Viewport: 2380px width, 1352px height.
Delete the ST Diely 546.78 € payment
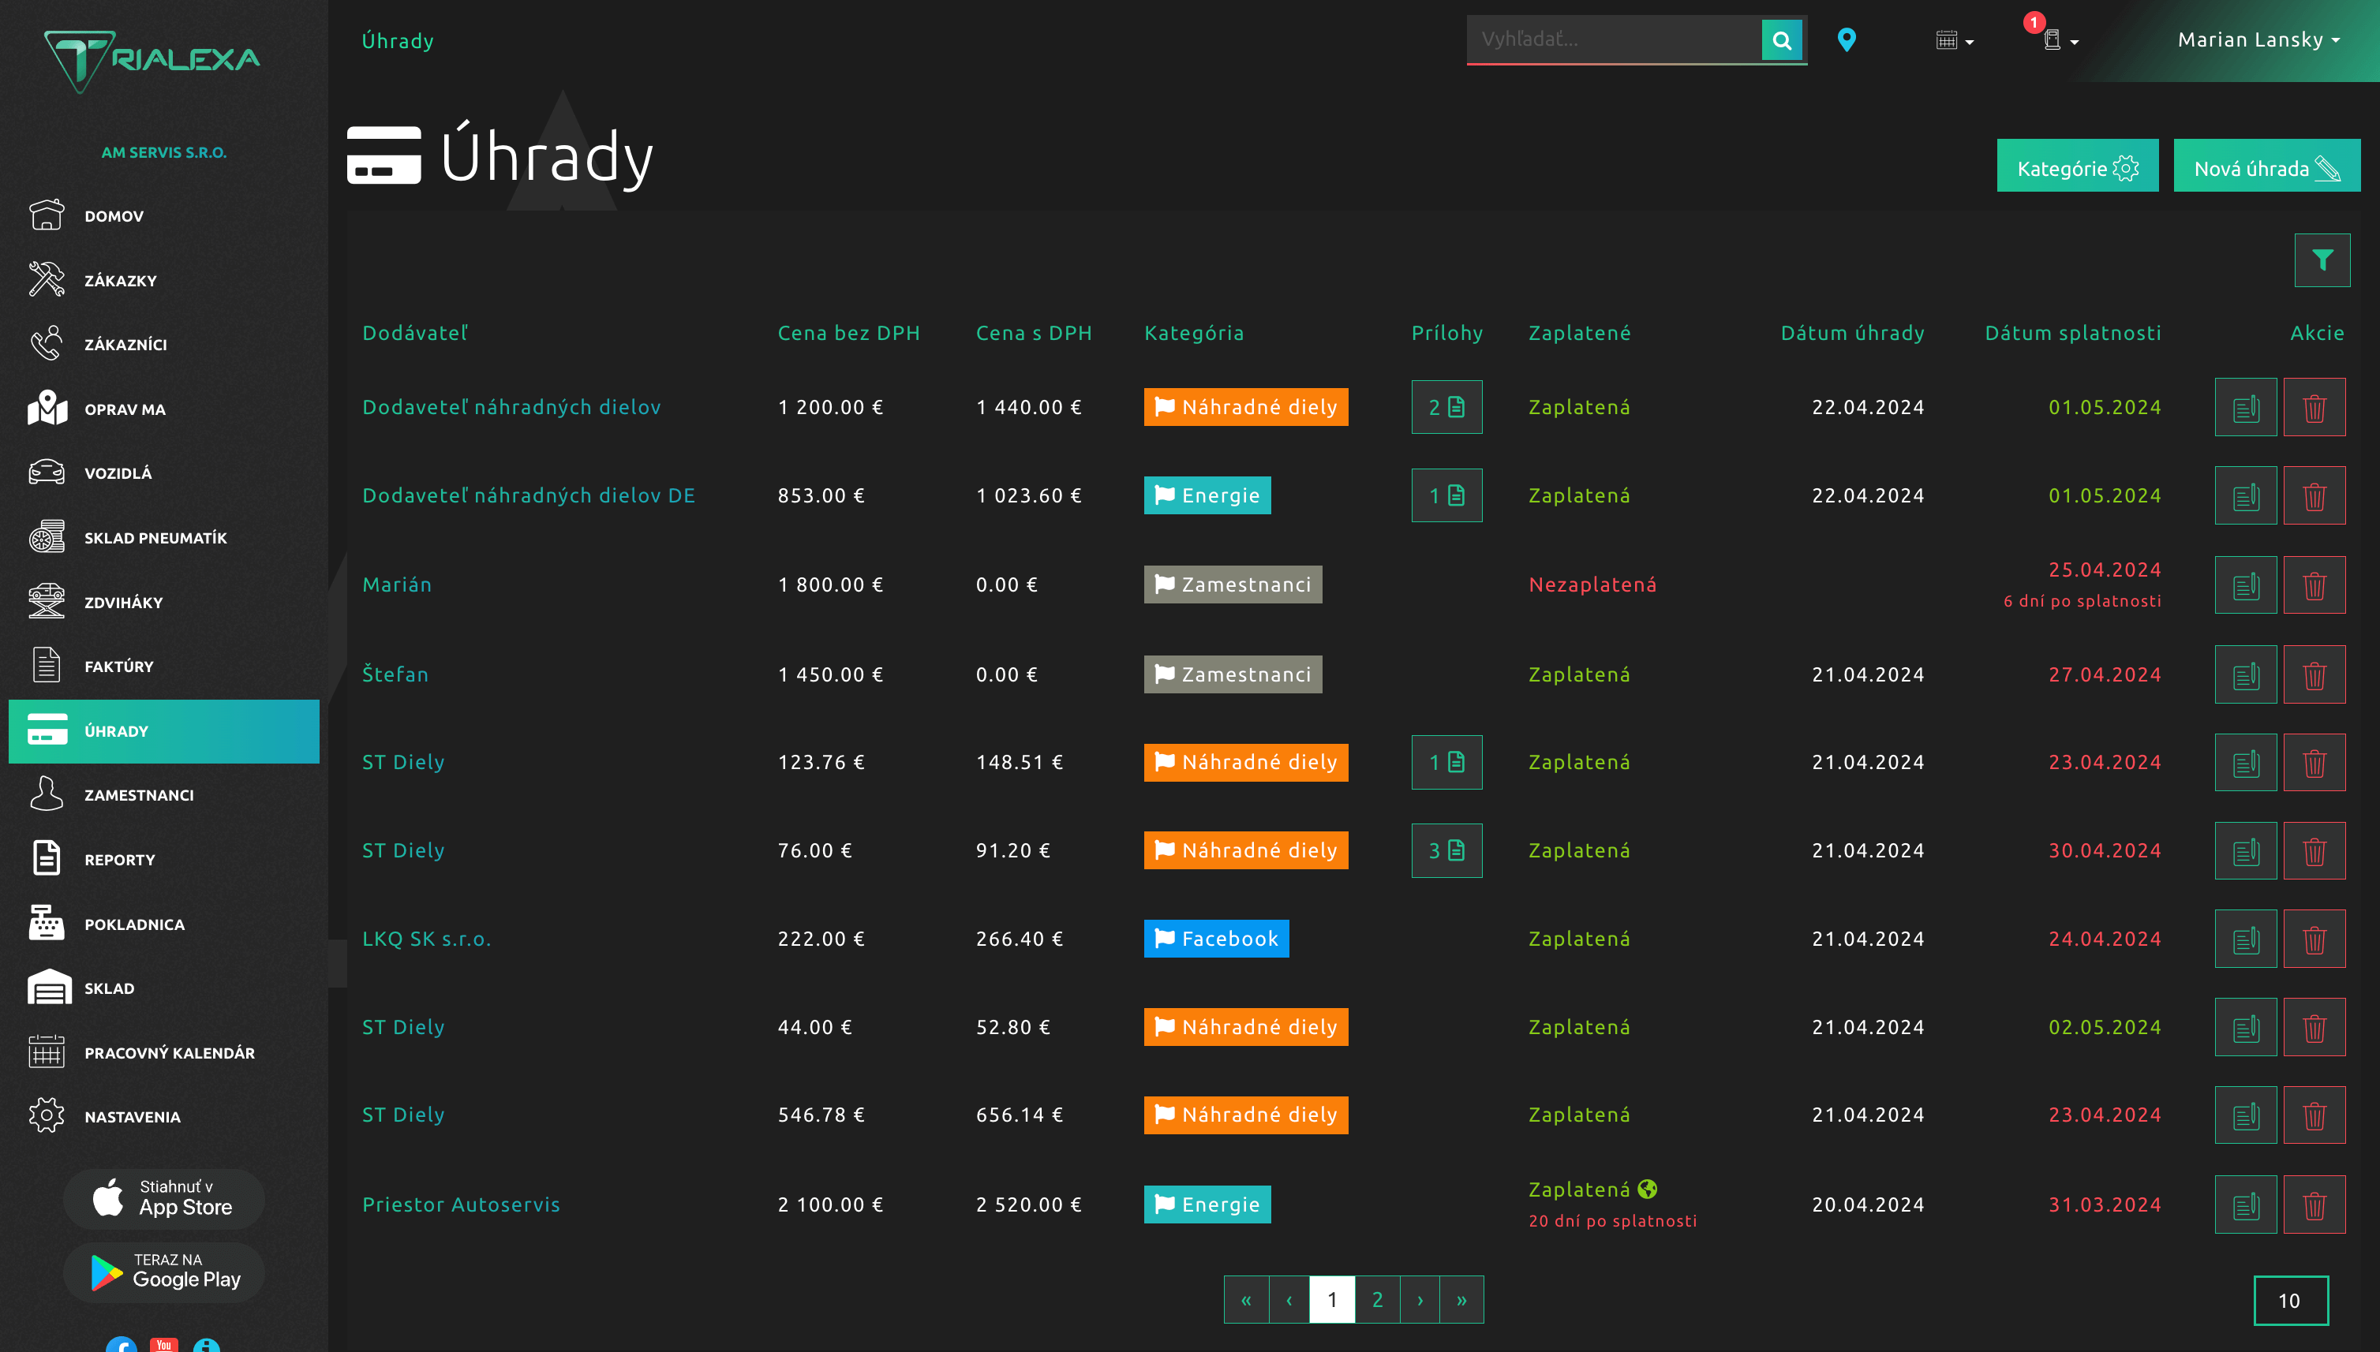2314,1115
